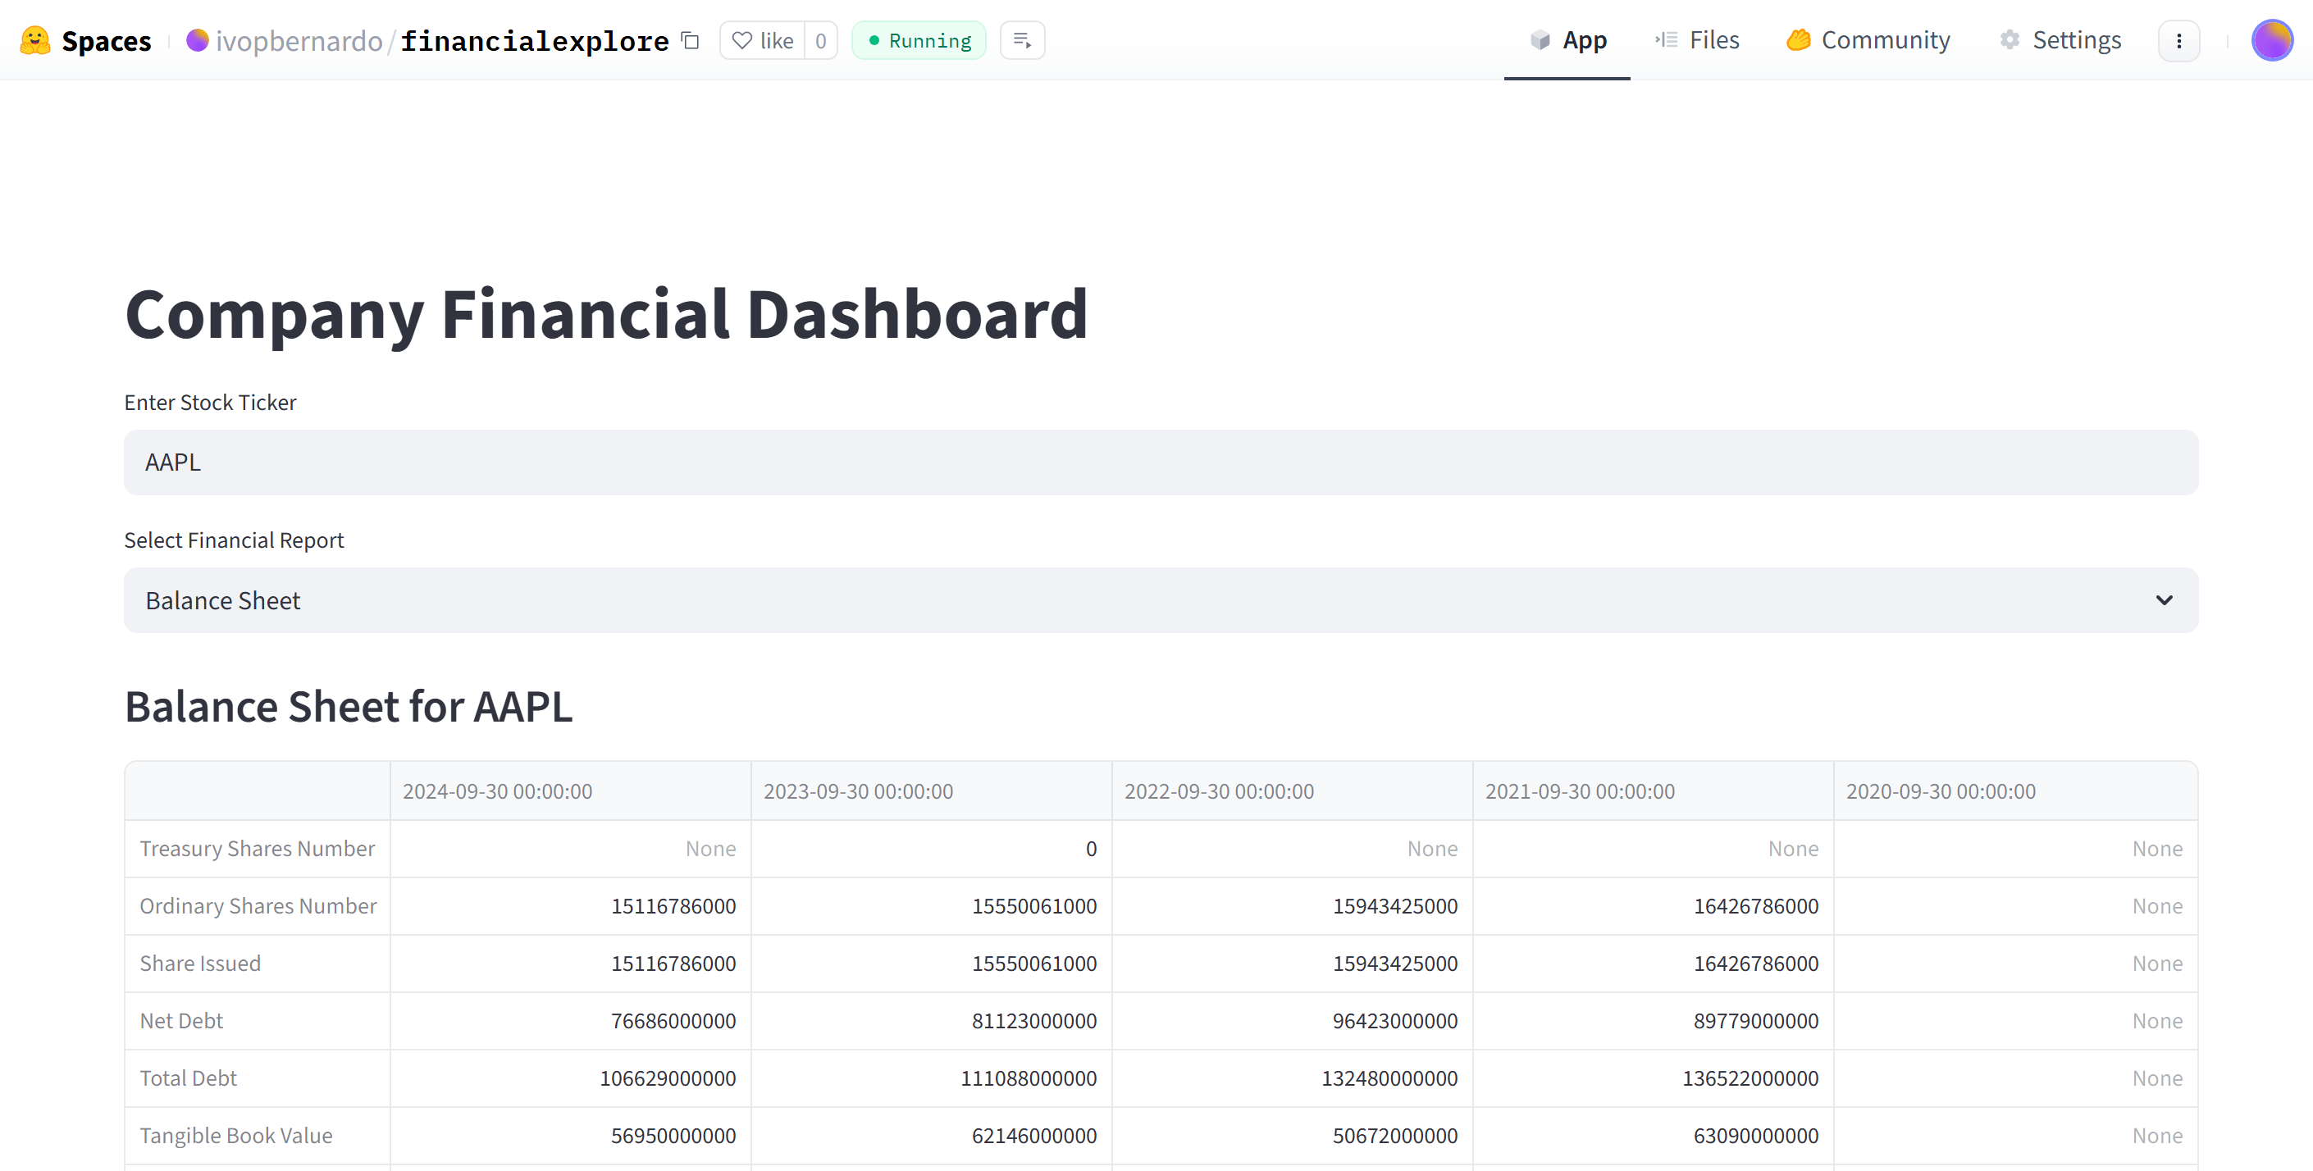Copy the space name with the copy icon
Image resolution: width=2313 pixels, height=1171 pixels.
[x=690, y=40]
